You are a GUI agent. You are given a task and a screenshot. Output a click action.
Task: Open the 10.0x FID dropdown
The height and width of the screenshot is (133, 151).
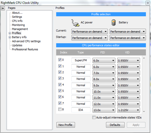104,92
